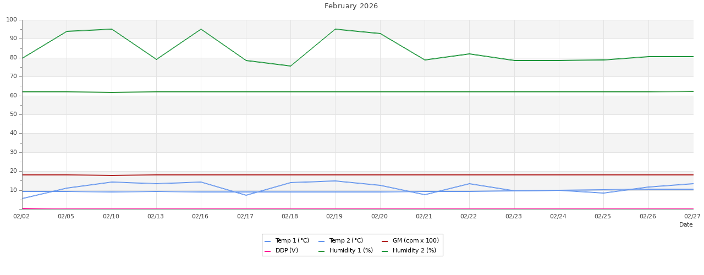Click the Date axis title
This screenshot has width=704, height=275.
(686, 224)
